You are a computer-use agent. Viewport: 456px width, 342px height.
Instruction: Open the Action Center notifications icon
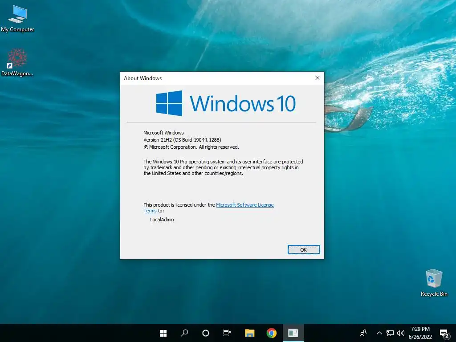[444, 334]
